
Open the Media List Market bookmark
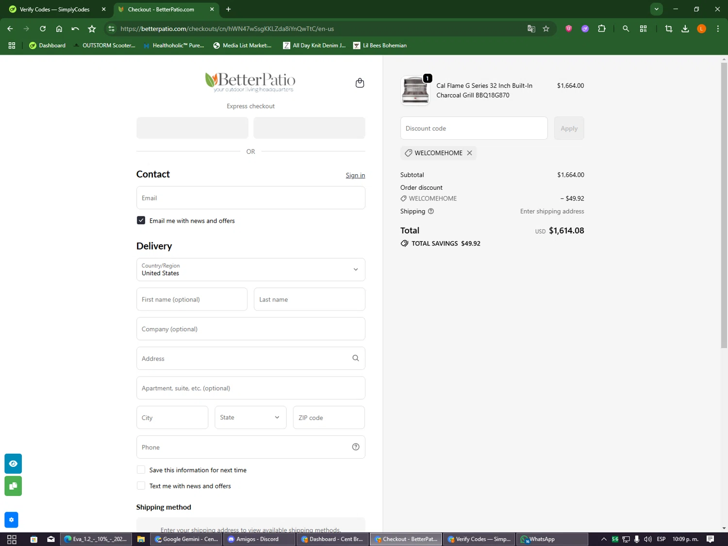click(242, 45)
